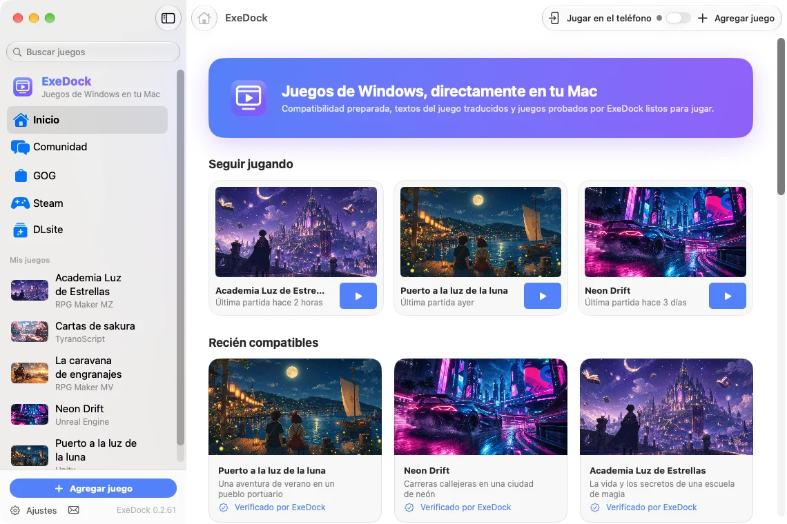
Task: Click 'Carreras callejeras en una ciudad de neón' description
Action: tap(468, 489)
